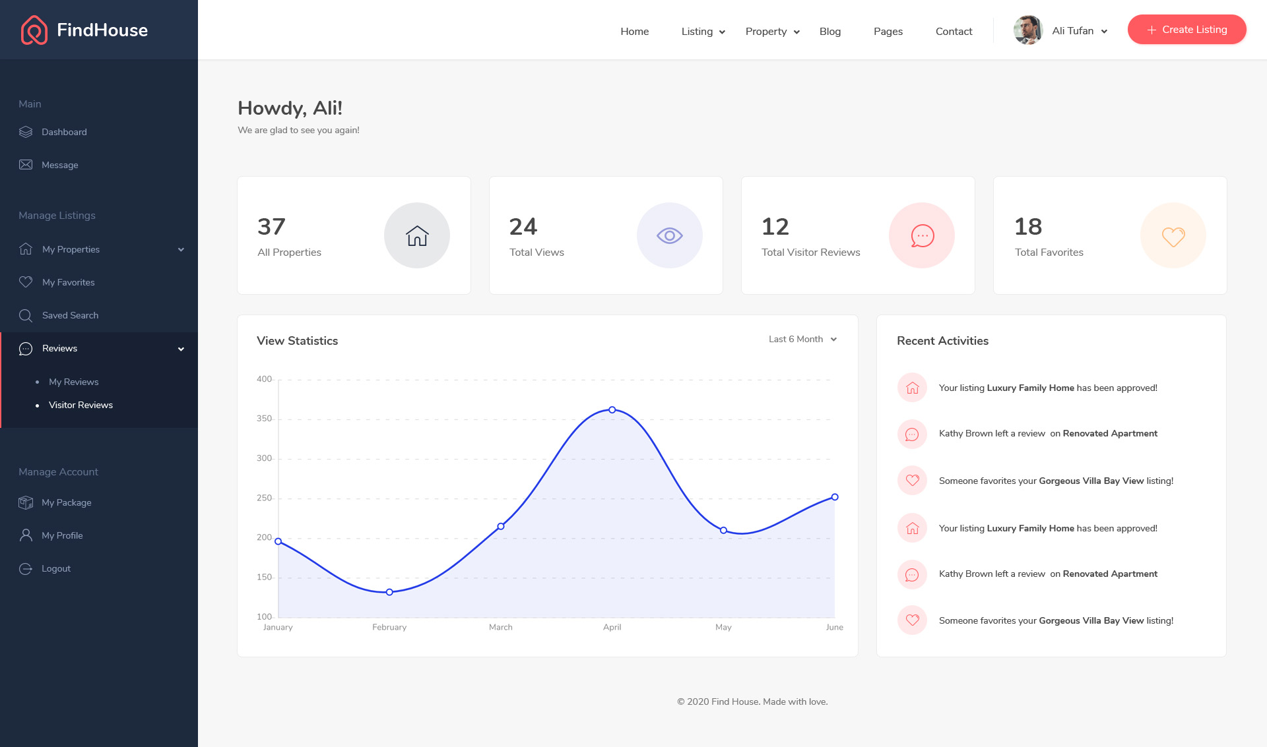Click the April data point on chart

pyautogui.click(x=612, y=410)
